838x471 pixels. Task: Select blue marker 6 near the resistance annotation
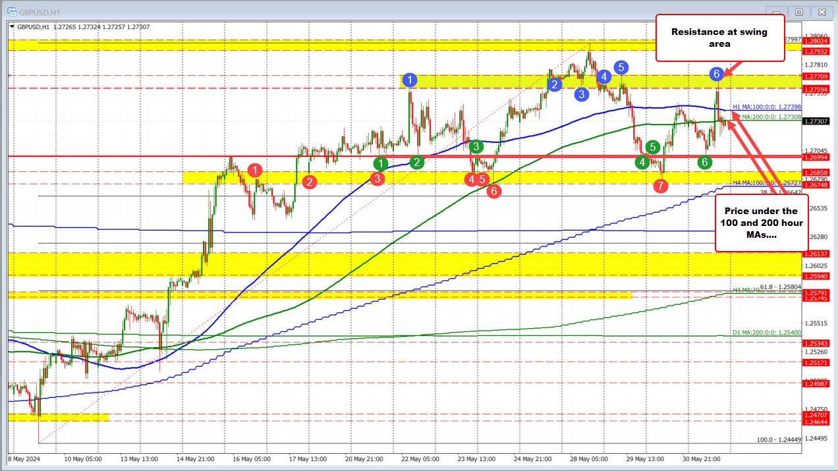coord(717,74)
